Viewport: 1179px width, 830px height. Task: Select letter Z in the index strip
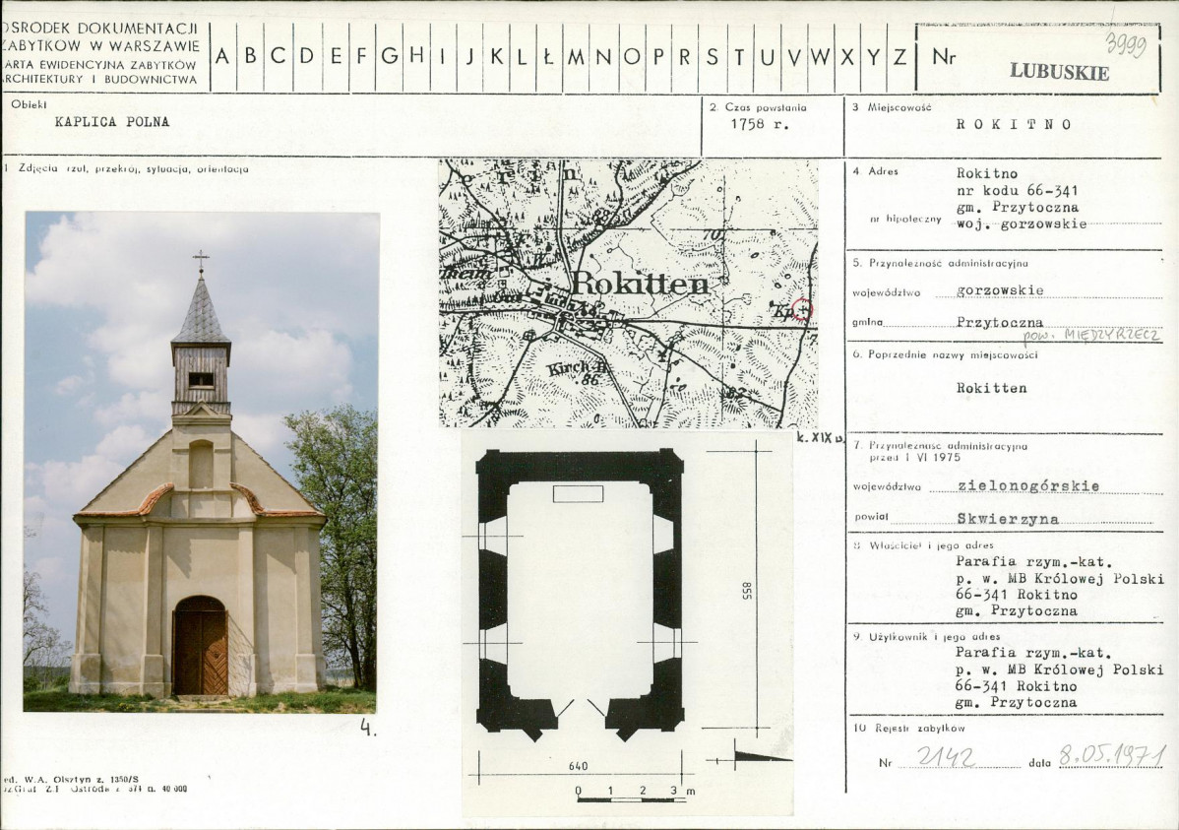click(900, 56)
